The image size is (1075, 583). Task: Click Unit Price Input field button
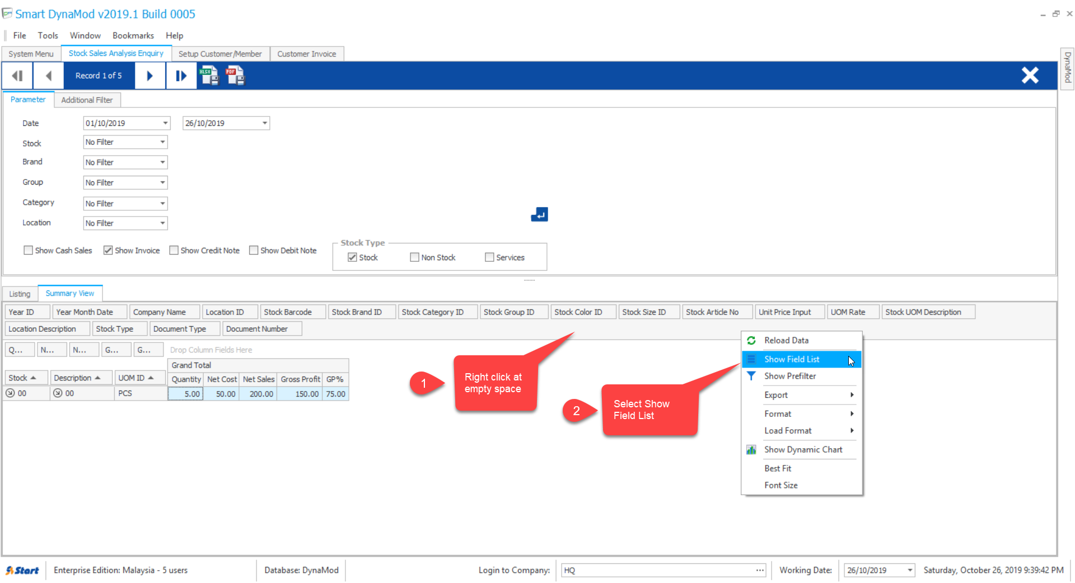pyautogui.click(x=789, y=312)
